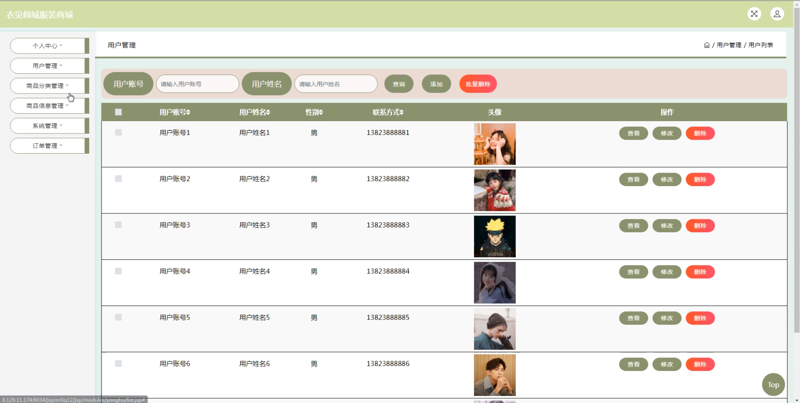Click the 衣见倾城服装商城 site title

coord(40,15)
